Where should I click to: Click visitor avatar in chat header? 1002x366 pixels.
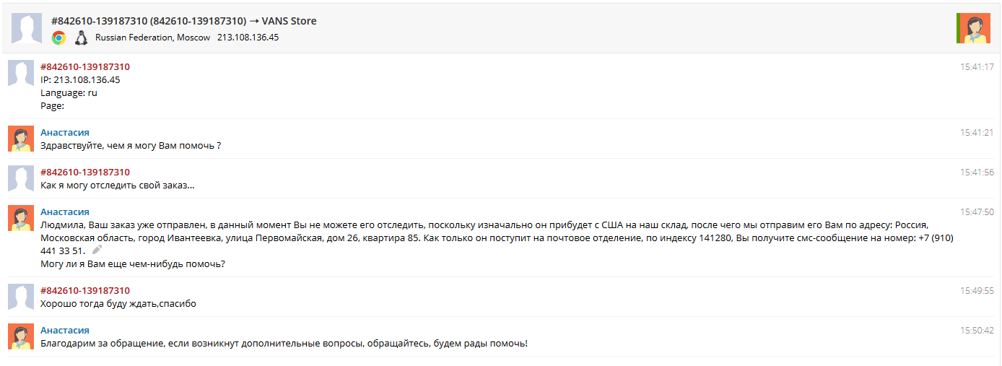(x=27, y=28)
